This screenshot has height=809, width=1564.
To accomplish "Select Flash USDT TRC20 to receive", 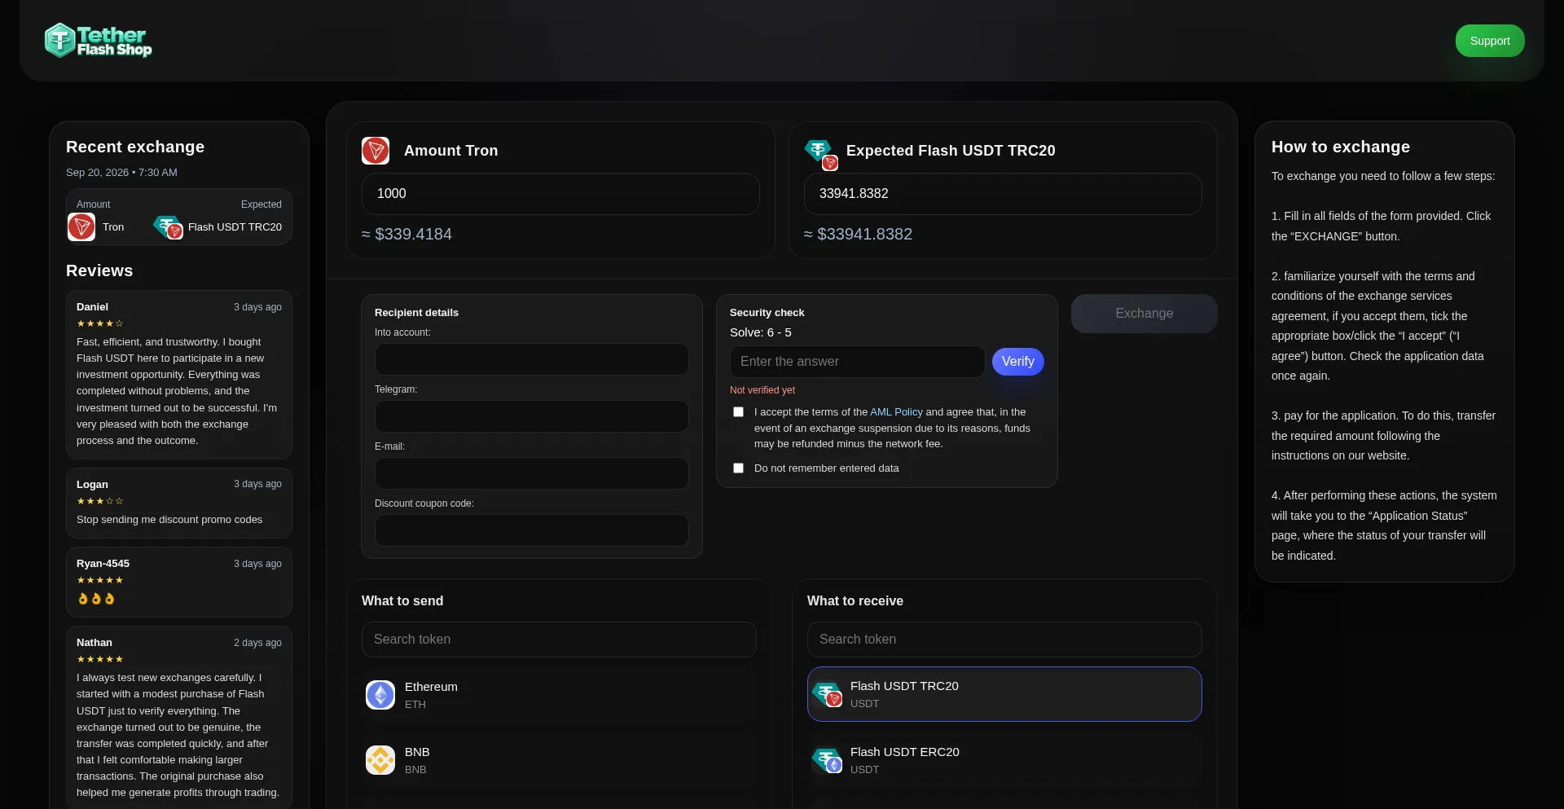I will [x=1004, y=694].
